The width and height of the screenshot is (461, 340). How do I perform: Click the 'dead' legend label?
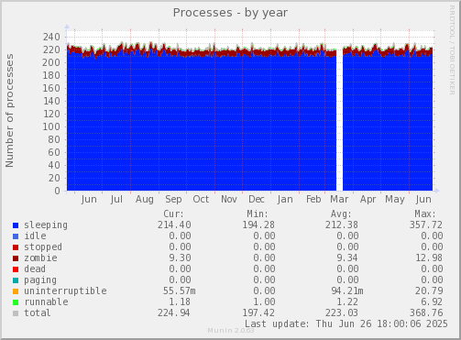35,269
